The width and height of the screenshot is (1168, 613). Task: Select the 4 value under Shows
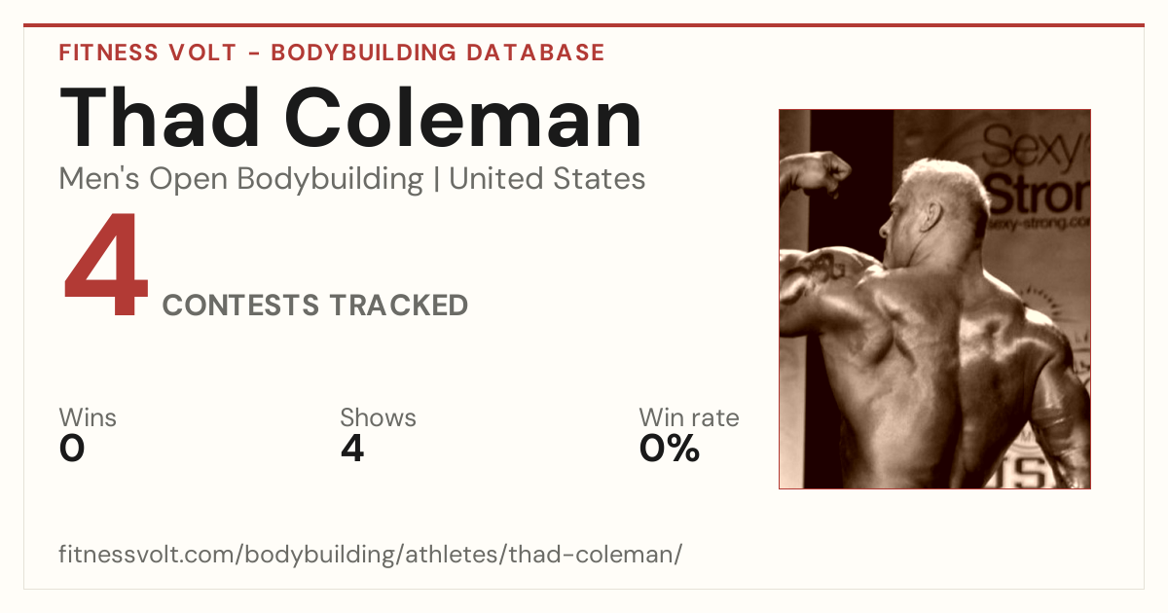pos(352,449)
